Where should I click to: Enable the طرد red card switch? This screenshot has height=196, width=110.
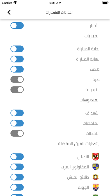tap(17, 79)
